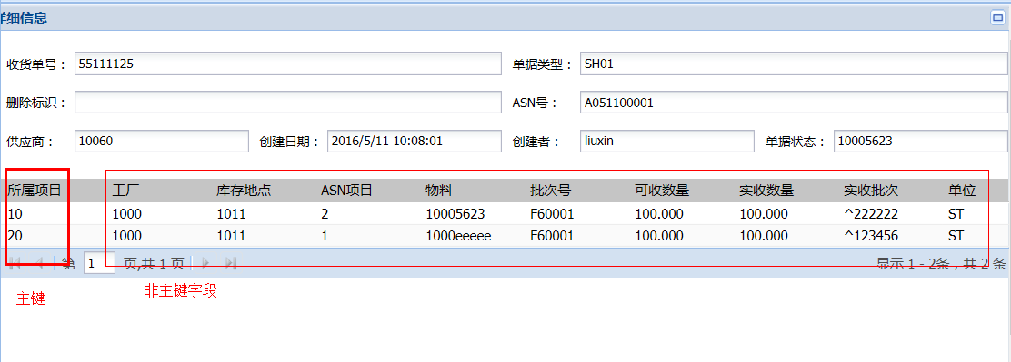Focus the 单据类型 field showing SH01

click(795, 64)
